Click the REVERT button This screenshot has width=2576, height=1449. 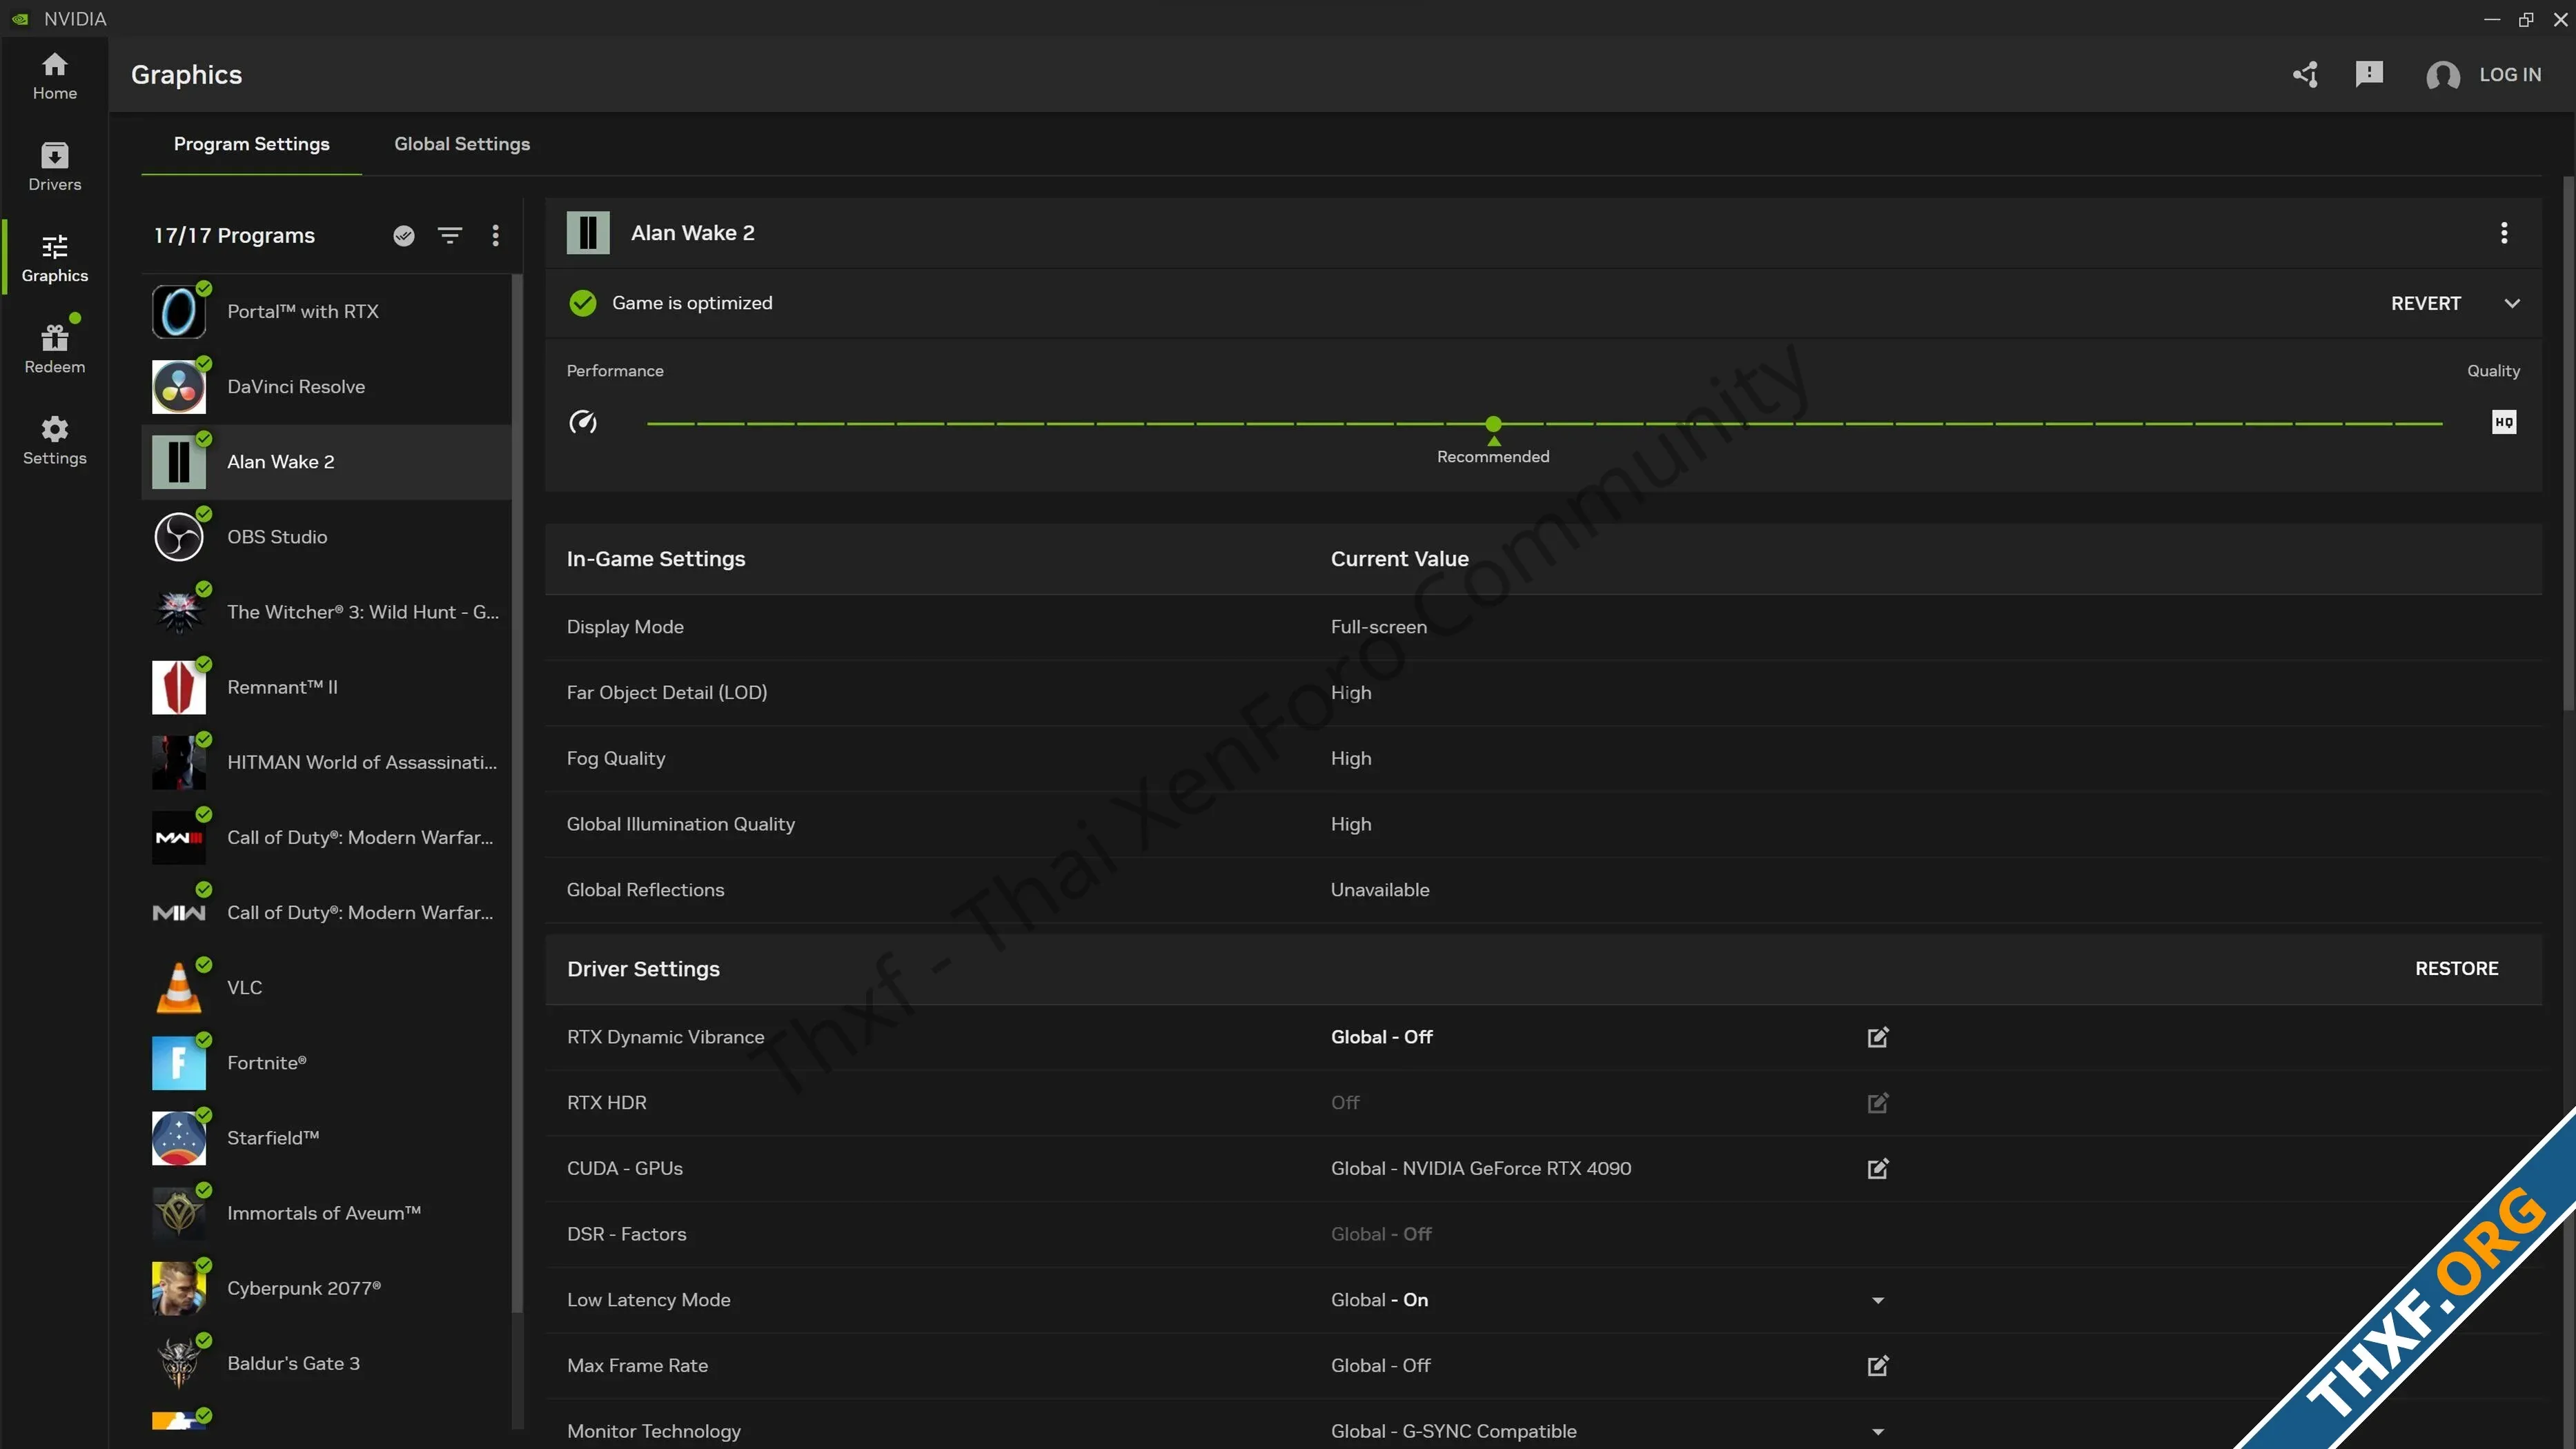(x=2425, y=303)
